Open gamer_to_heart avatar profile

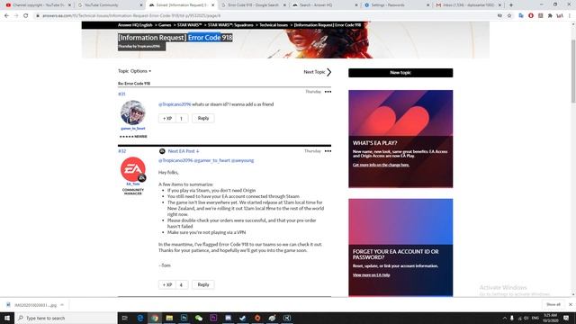point(133,112)
